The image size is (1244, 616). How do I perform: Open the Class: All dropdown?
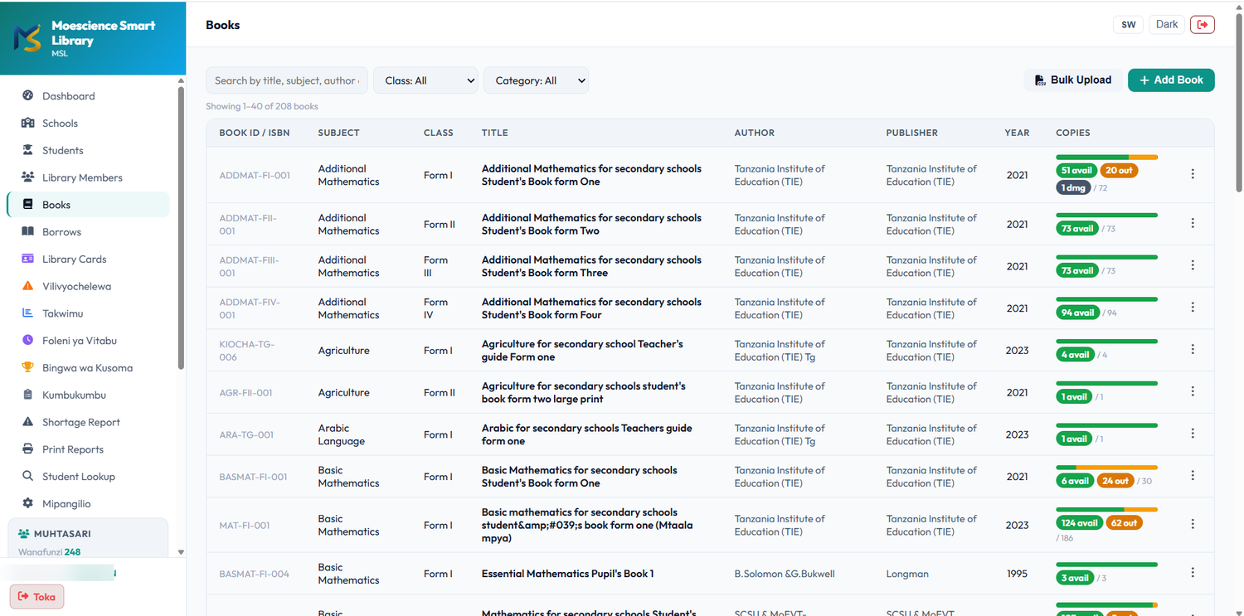pos(425,80)
